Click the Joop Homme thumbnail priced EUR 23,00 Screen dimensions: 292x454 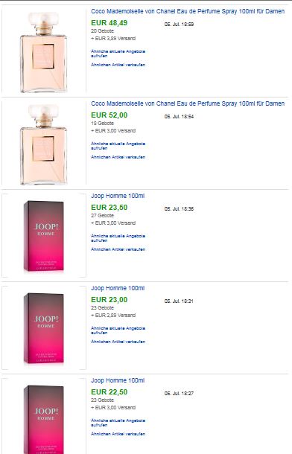[x=44, y=328]
